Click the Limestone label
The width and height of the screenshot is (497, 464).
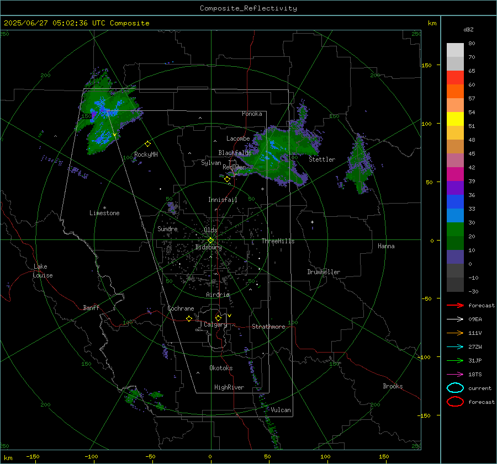pos(104,213)
